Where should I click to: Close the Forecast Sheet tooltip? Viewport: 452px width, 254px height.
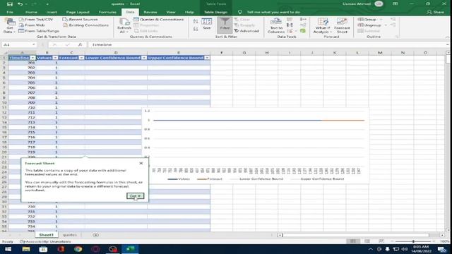click(x=141, y=163)
